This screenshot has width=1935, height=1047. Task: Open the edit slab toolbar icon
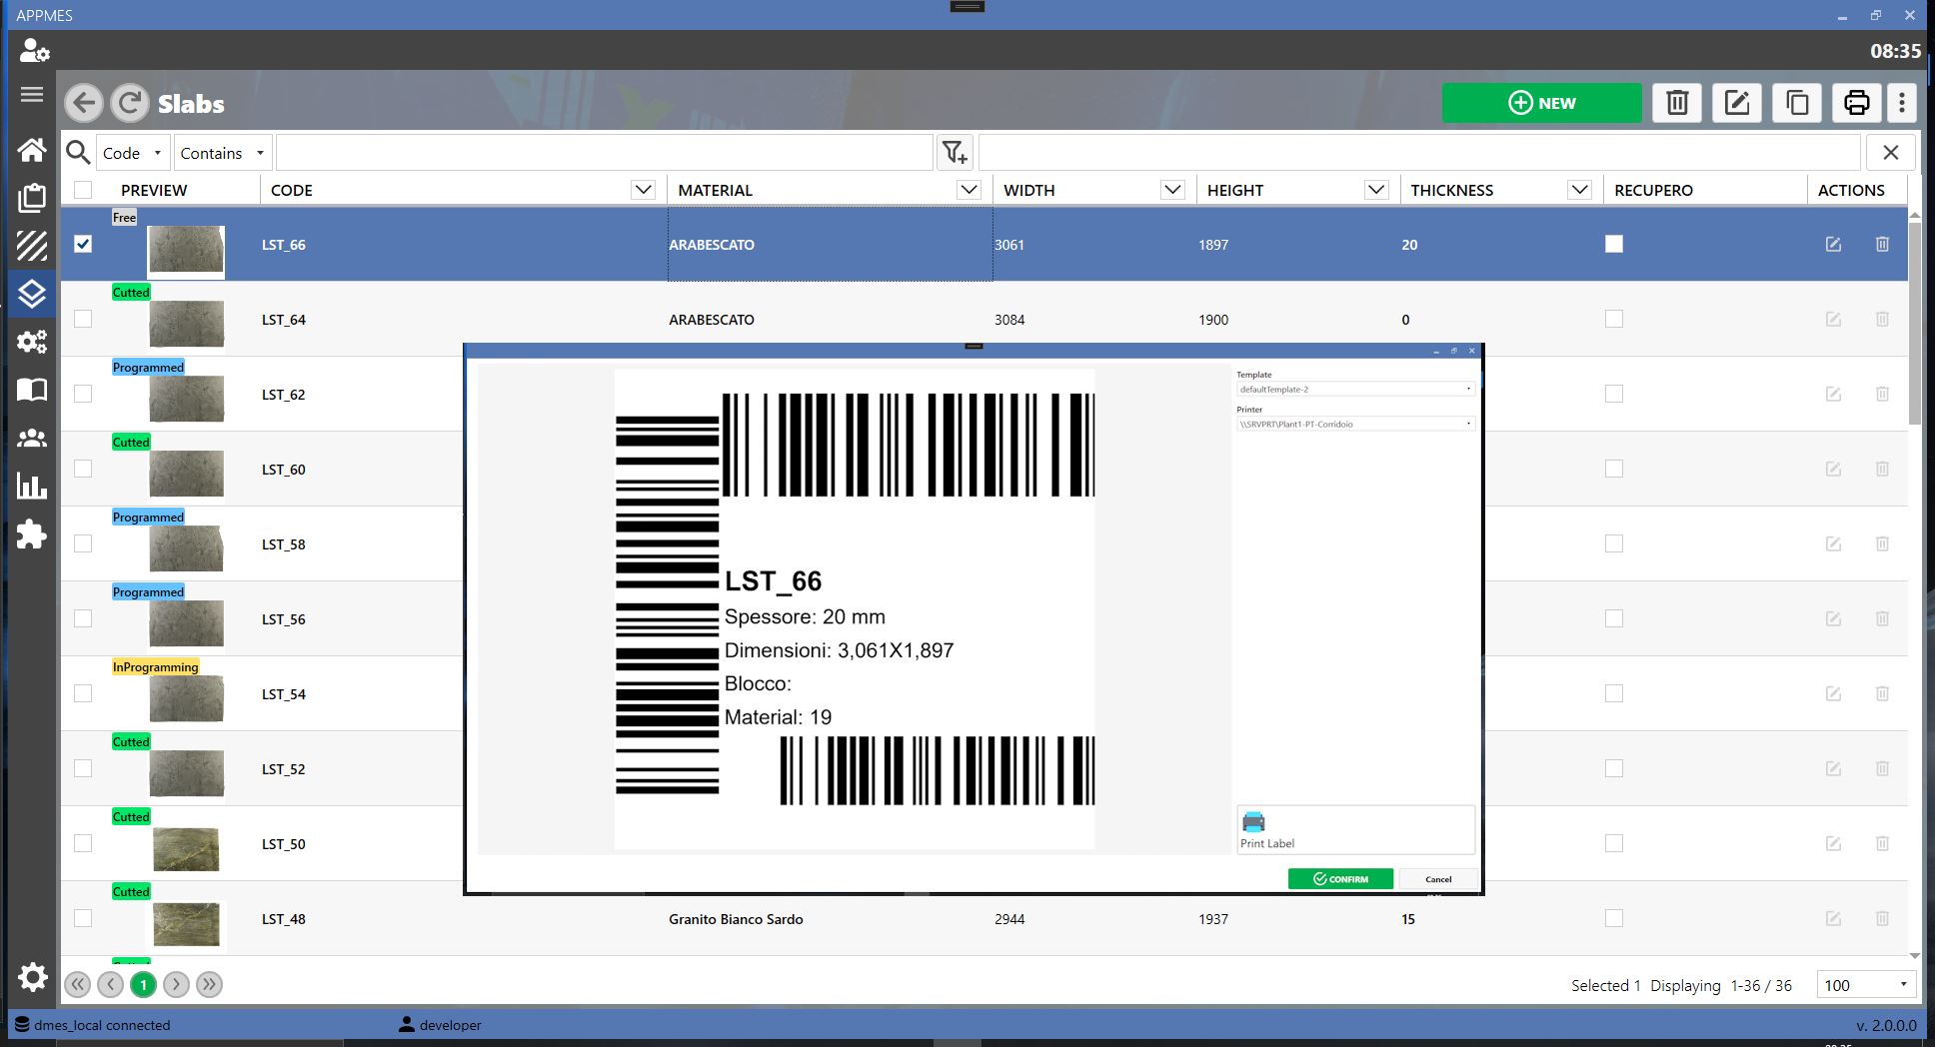(x=1736, y=103)
